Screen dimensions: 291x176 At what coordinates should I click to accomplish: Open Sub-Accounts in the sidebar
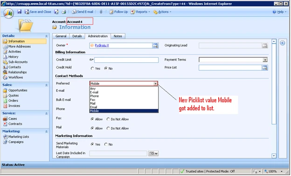[15, 62]
